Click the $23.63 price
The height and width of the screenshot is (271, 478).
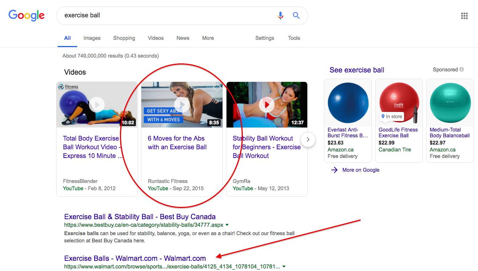point(336,143)
